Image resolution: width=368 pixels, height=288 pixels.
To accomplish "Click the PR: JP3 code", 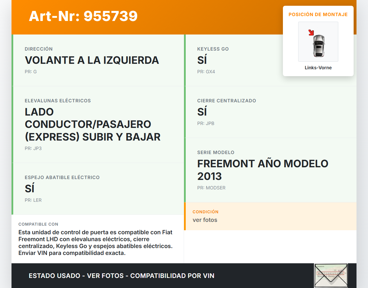I will [x=33, y=148].
